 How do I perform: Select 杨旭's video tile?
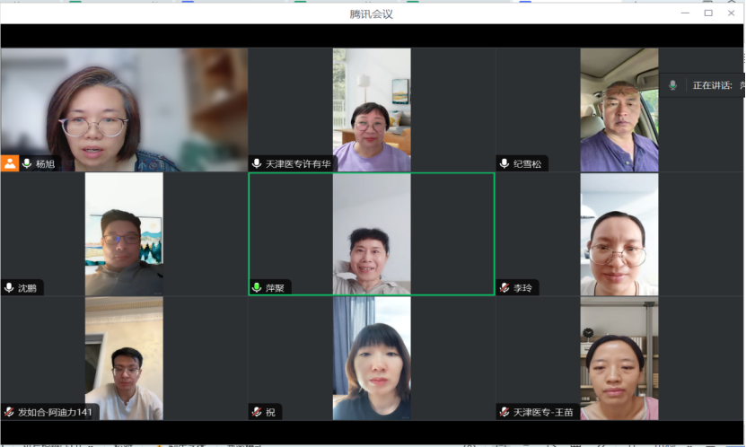[x=124, y=108]
